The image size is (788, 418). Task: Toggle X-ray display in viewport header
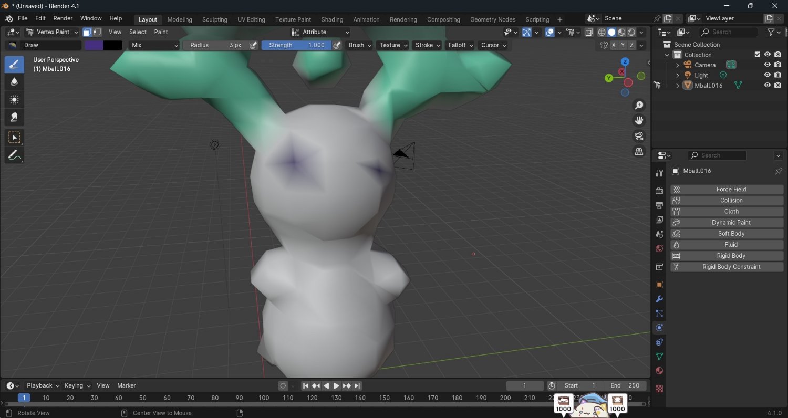point(589,32)
